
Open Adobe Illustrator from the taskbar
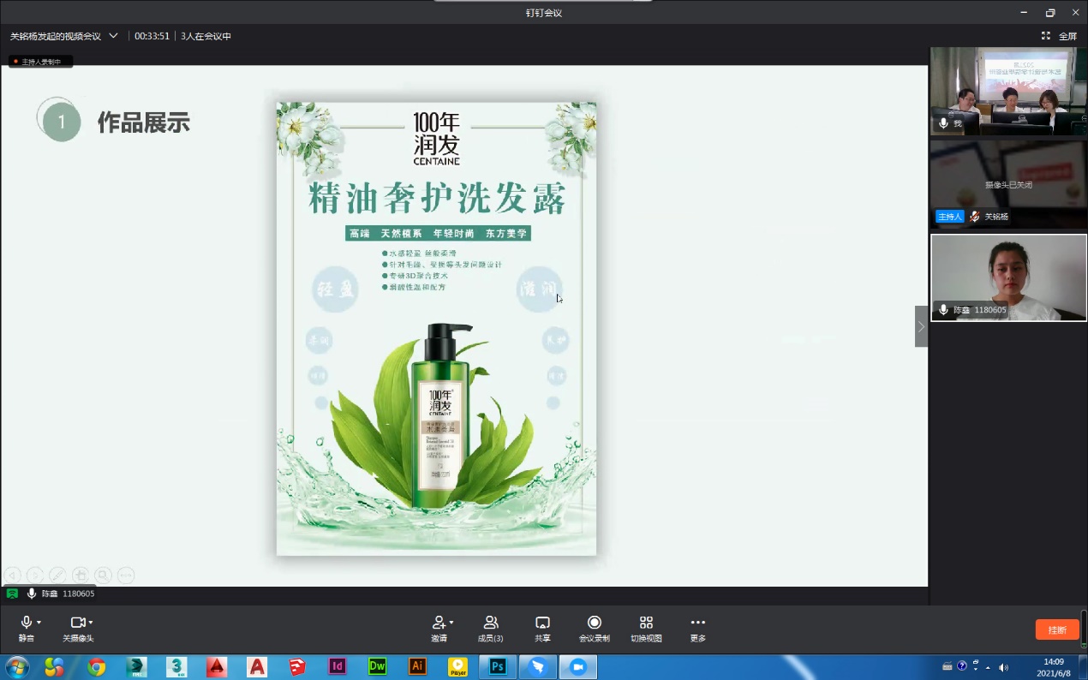coord(418,666)
